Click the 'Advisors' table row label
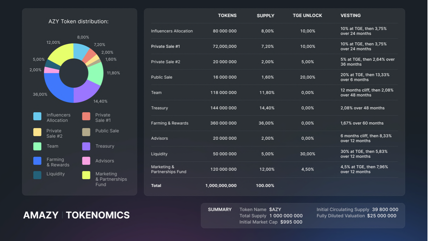 click(159, 138)
